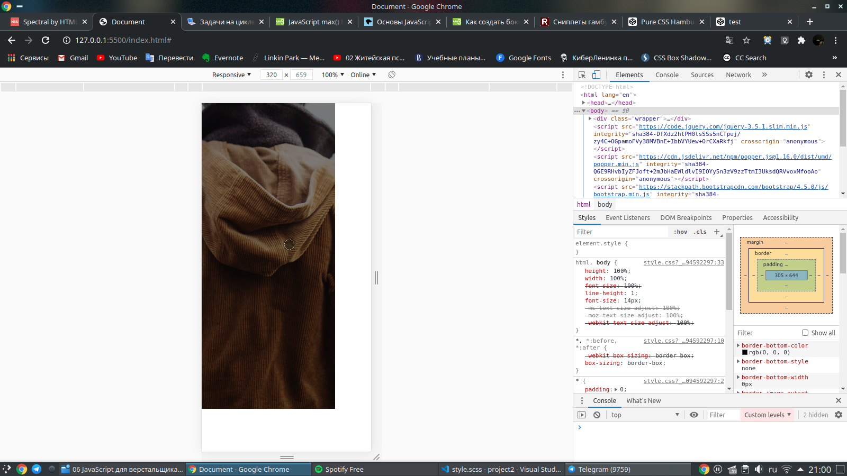Toggle the .cls class editor
Viewport: 847px width, 476px height.
[x=700, y=232]
